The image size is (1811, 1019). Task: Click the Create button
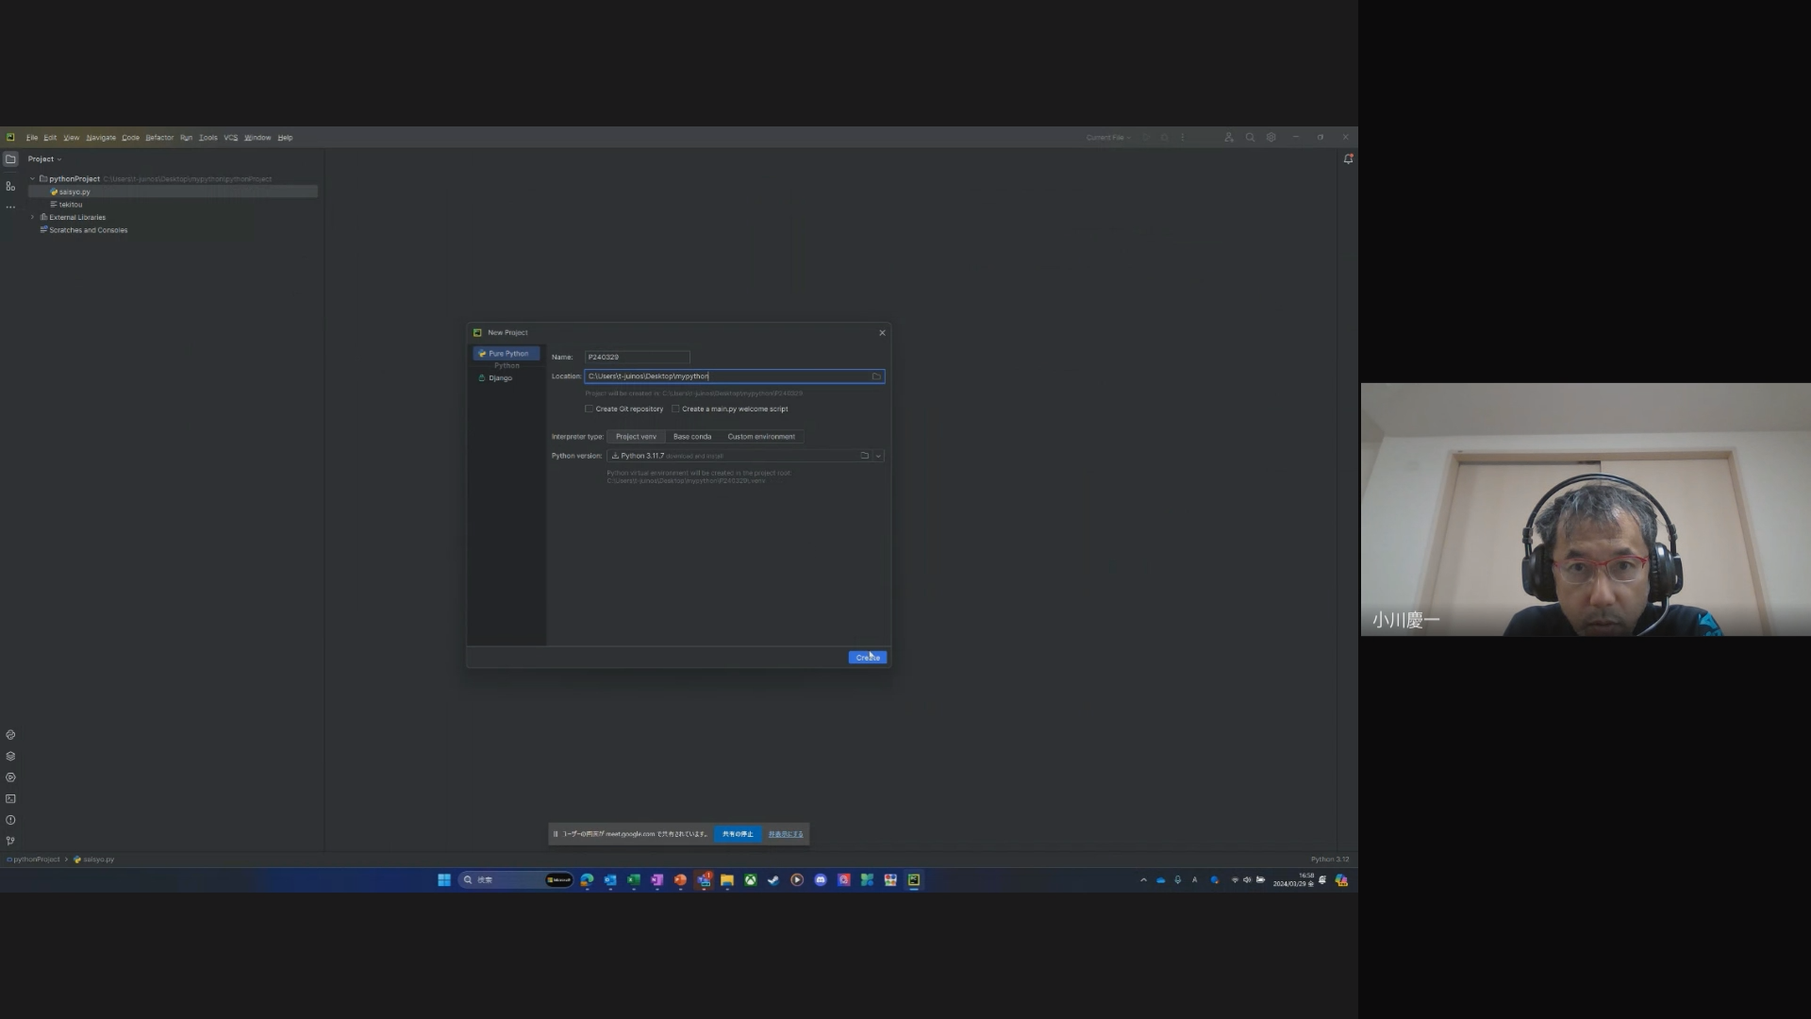tap(867, 658)
